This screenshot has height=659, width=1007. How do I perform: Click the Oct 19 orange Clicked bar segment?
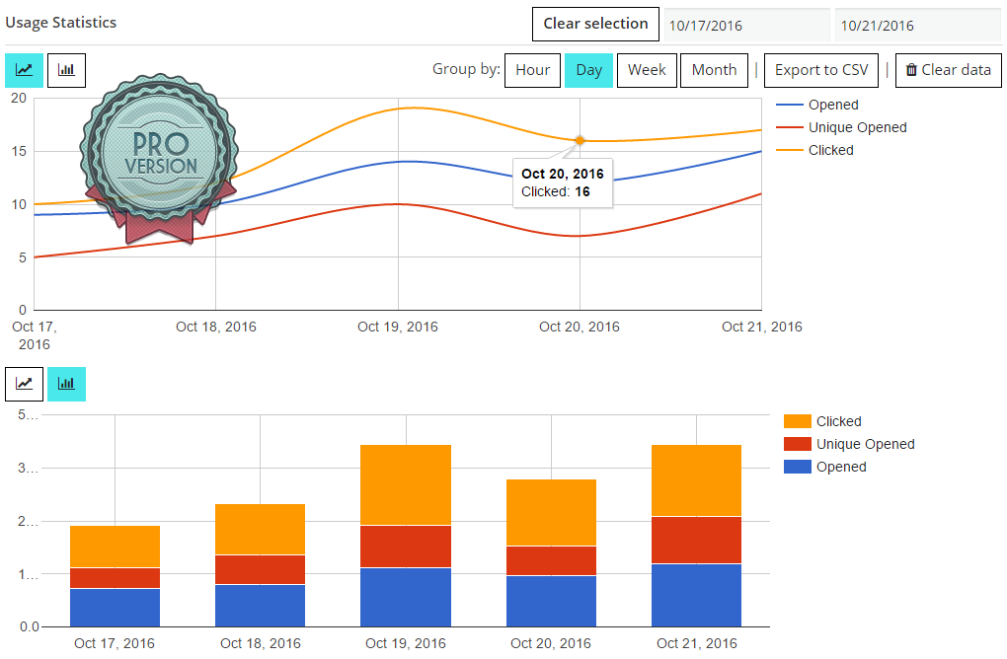406,484
